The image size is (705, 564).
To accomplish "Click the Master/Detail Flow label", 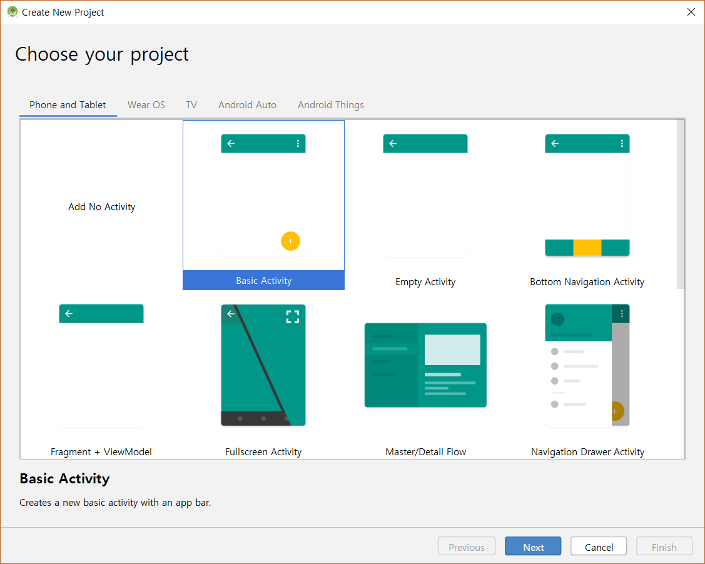I will tap(426, 452).
